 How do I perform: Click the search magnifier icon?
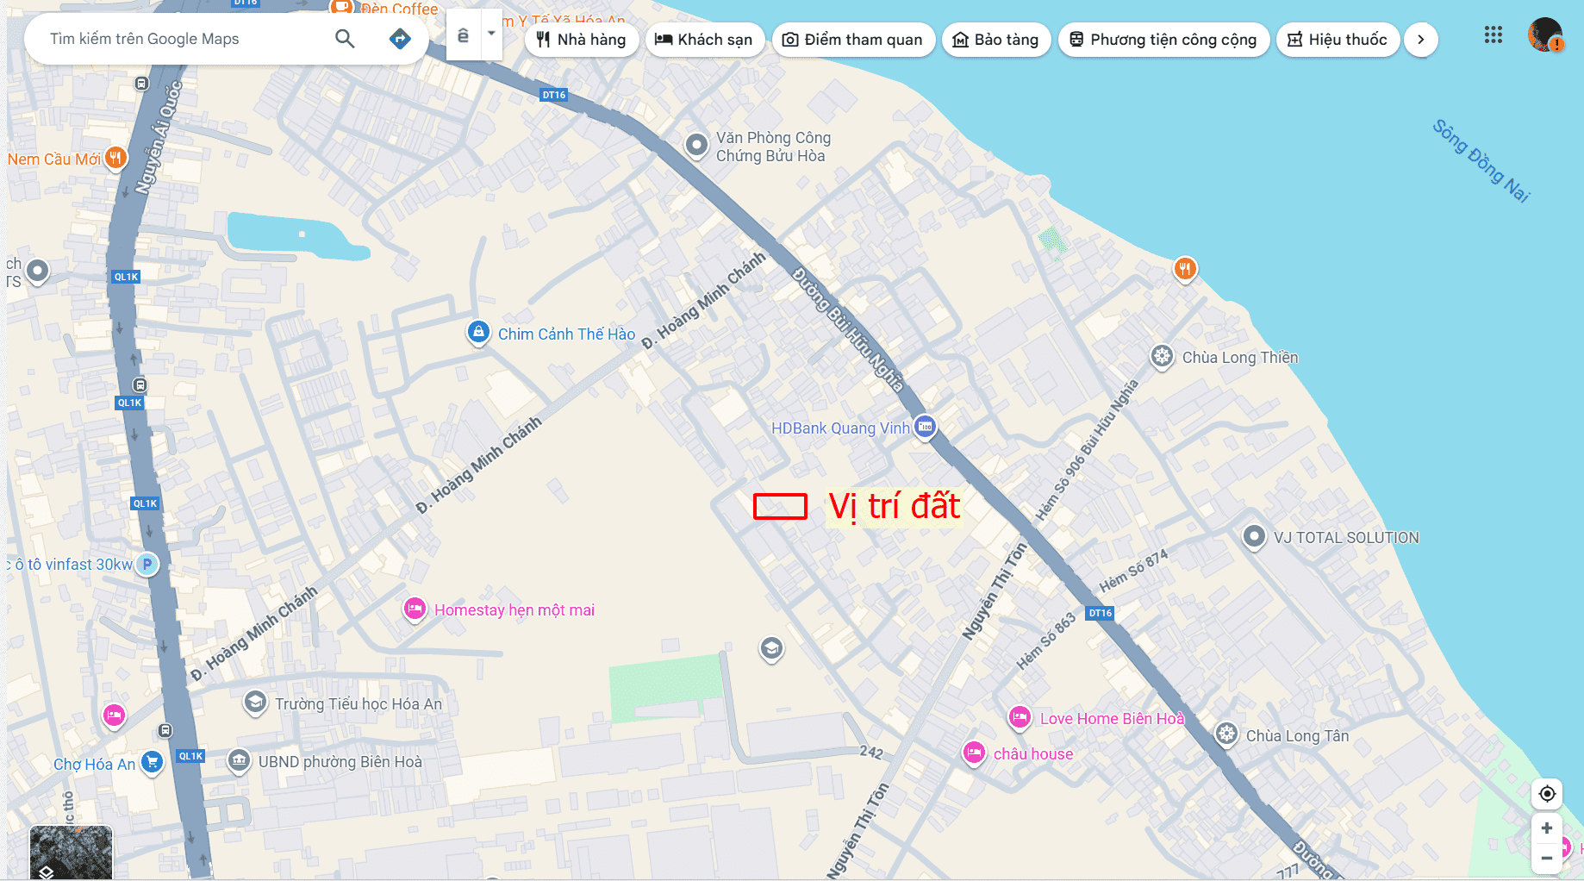tap(345, 39)
